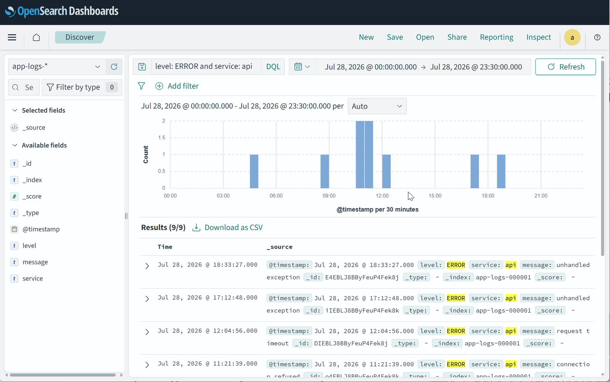Refresh the index pattern fields icon
Screen dimensions: 610x382
[114, 67]
